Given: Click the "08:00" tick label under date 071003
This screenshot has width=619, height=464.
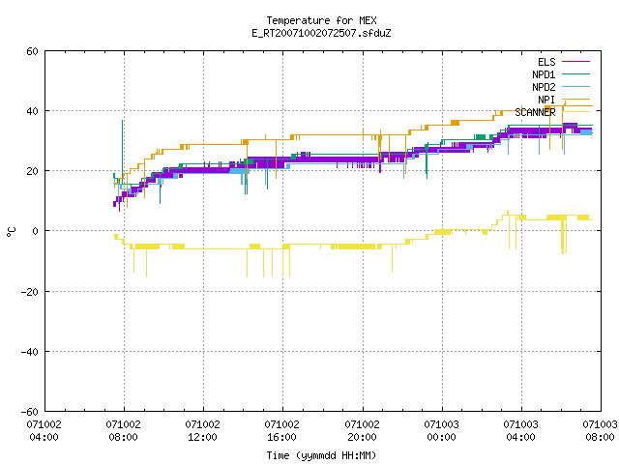Looking at the screenshot, I should [600, 437].
